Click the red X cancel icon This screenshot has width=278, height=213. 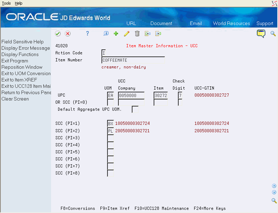[x=68, y=34]
